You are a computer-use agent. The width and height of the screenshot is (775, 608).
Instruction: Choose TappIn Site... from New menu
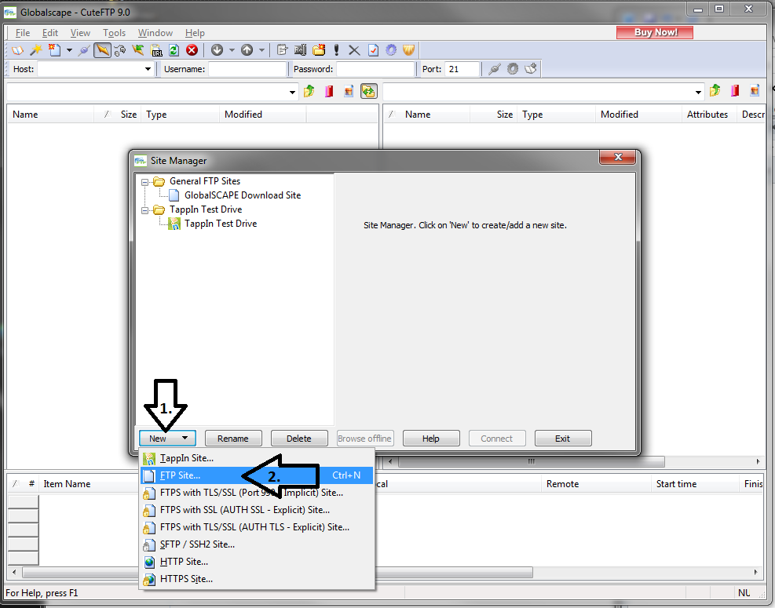tap(257, 458)
